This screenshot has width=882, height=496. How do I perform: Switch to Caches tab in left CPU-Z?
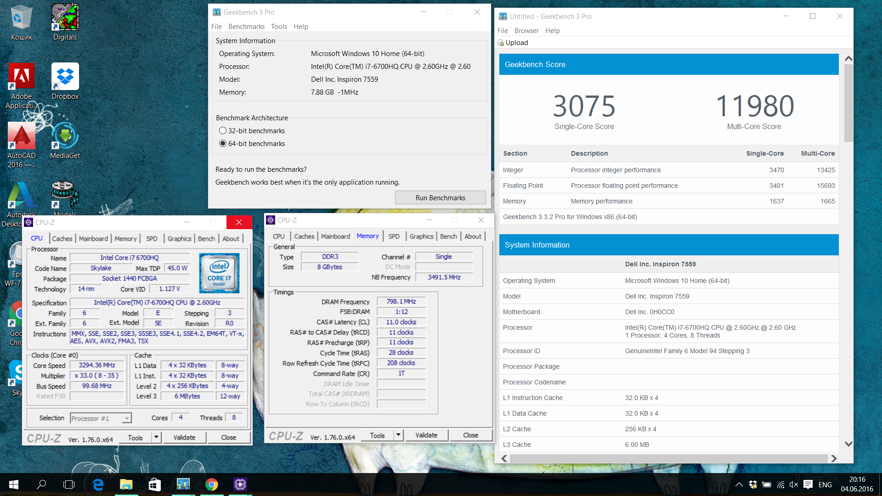62,239
